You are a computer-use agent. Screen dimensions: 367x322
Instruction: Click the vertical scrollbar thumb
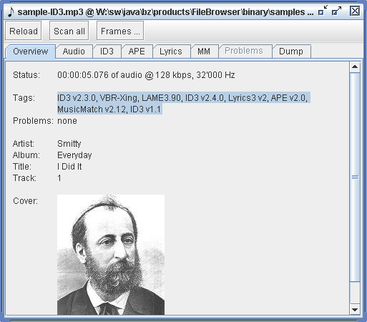pyautogui.click(x=355, y=177)
